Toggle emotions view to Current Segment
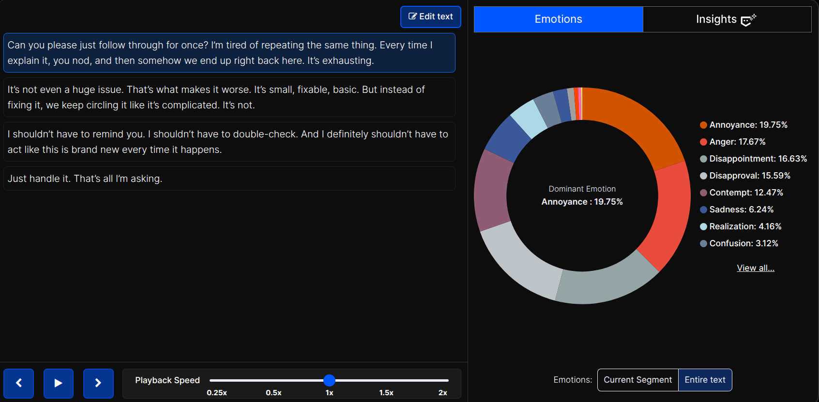Viewport: 819px width, 402px height. [637, 380]
